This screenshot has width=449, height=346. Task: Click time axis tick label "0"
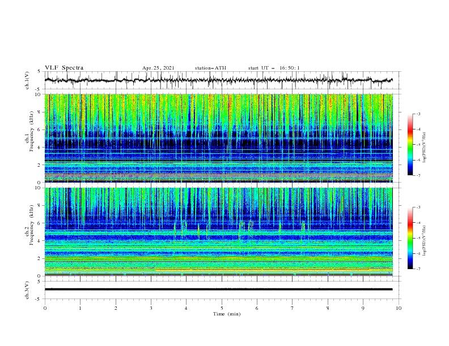[45, 308]
